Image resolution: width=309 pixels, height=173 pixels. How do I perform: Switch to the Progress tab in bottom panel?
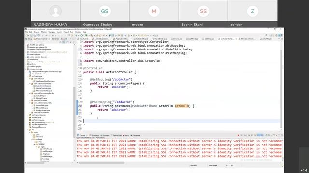click(105, 135)
